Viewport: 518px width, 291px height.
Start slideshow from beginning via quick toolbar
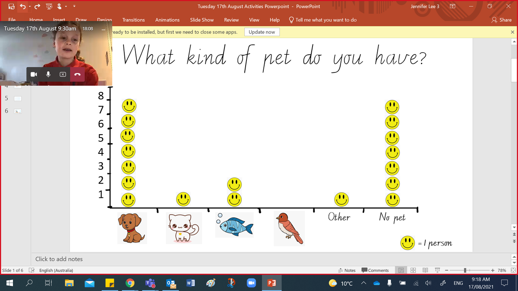pyautogui.click(x=49, y=7)
